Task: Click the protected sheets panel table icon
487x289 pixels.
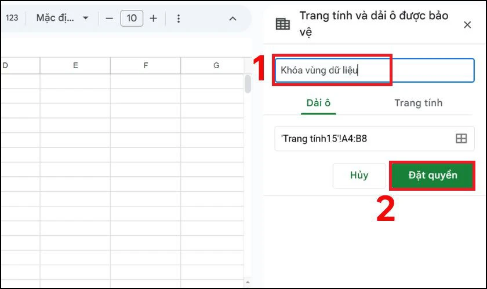Action: pos(283,24)
